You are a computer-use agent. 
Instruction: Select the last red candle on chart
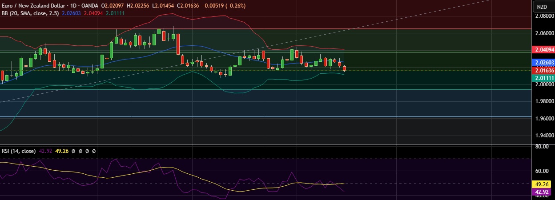click(344, 68)
